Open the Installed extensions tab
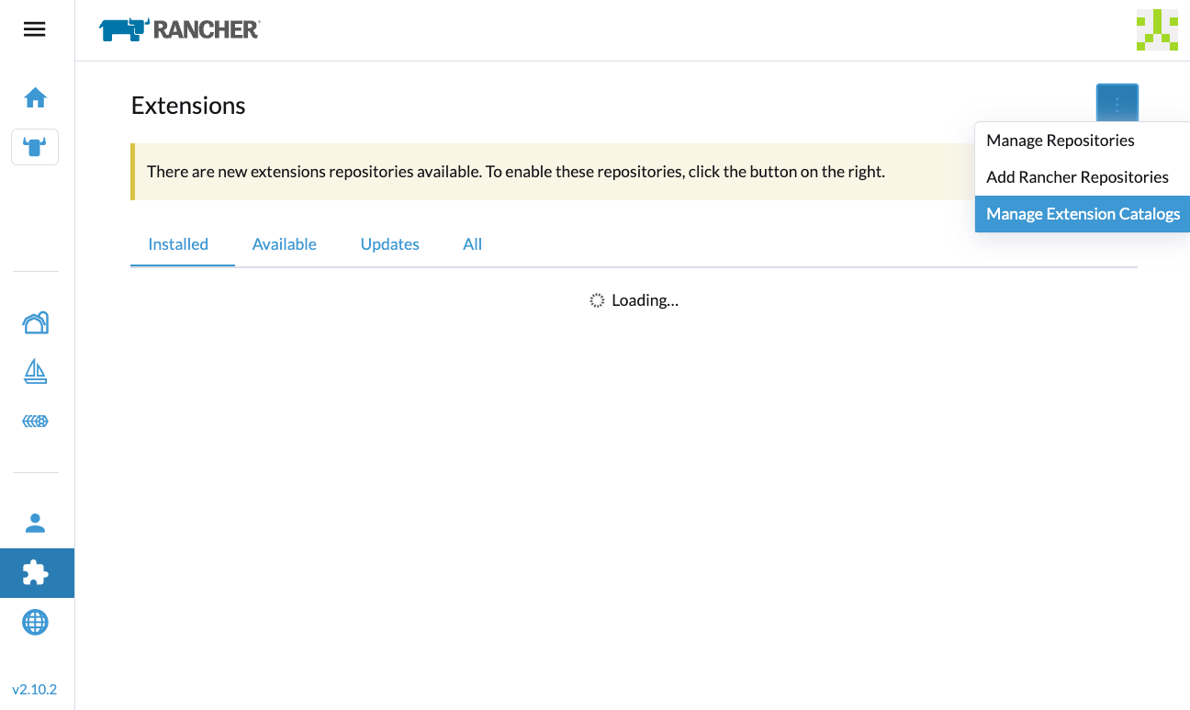 tap(179, 243)
